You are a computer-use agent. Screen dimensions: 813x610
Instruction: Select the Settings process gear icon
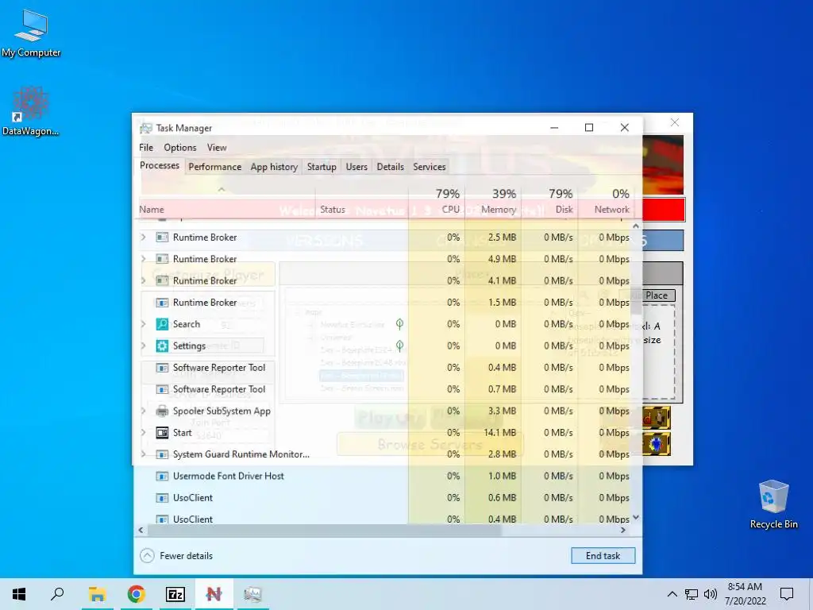pos(162,346)
